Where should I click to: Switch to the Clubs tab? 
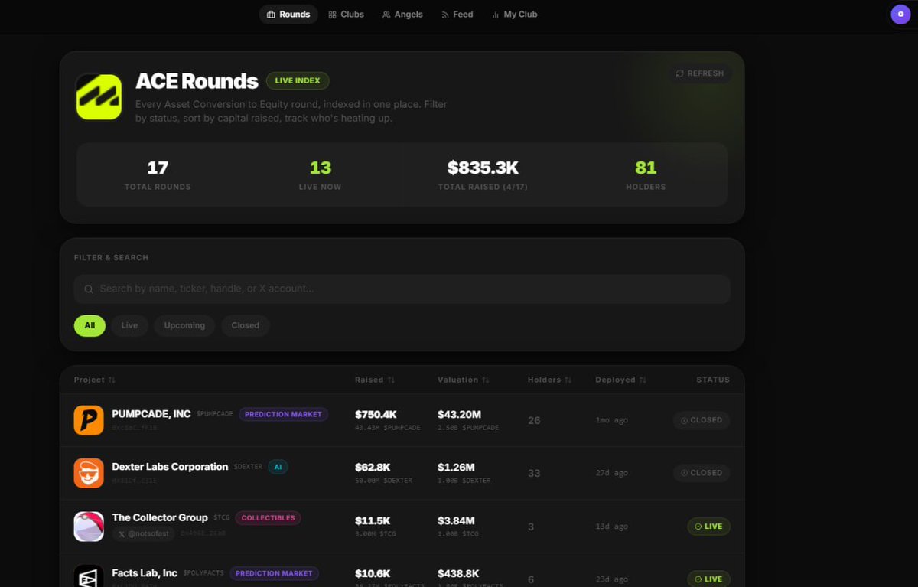(x=346, y=15)
